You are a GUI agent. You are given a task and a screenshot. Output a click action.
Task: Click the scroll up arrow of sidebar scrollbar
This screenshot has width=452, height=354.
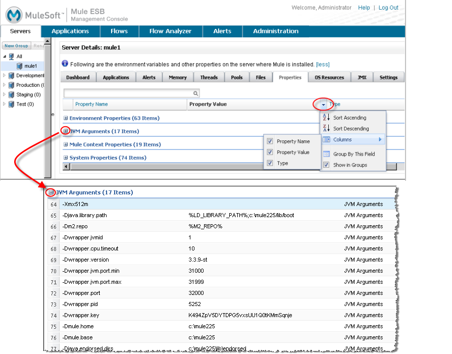pyautogui.click(x=47, y=41)
